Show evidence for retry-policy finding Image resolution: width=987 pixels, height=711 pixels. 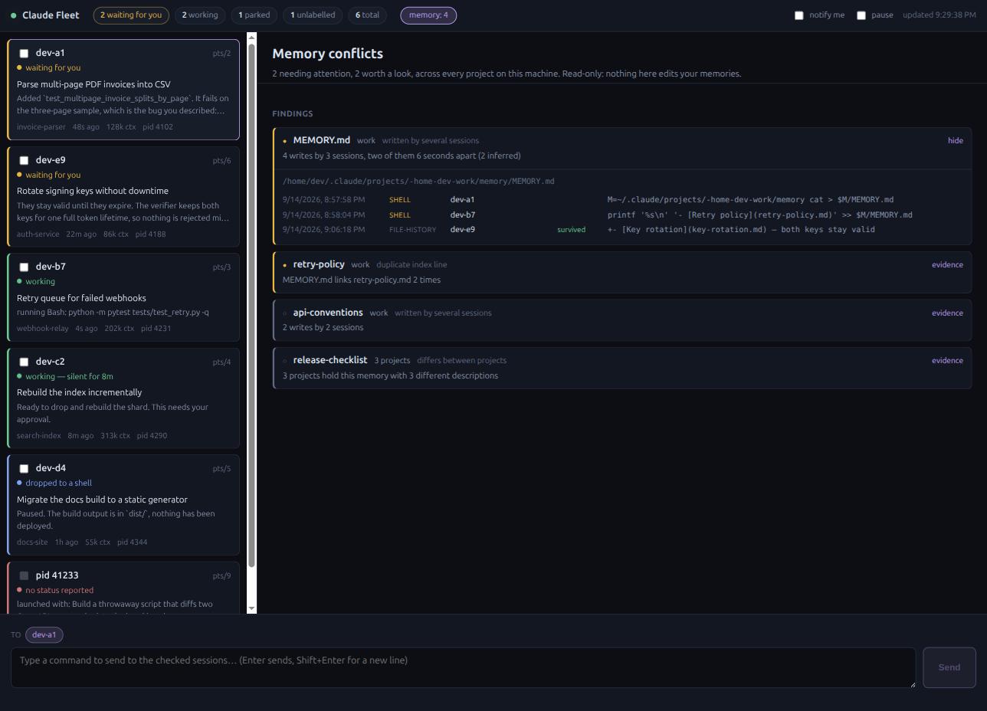click(947, 265)
